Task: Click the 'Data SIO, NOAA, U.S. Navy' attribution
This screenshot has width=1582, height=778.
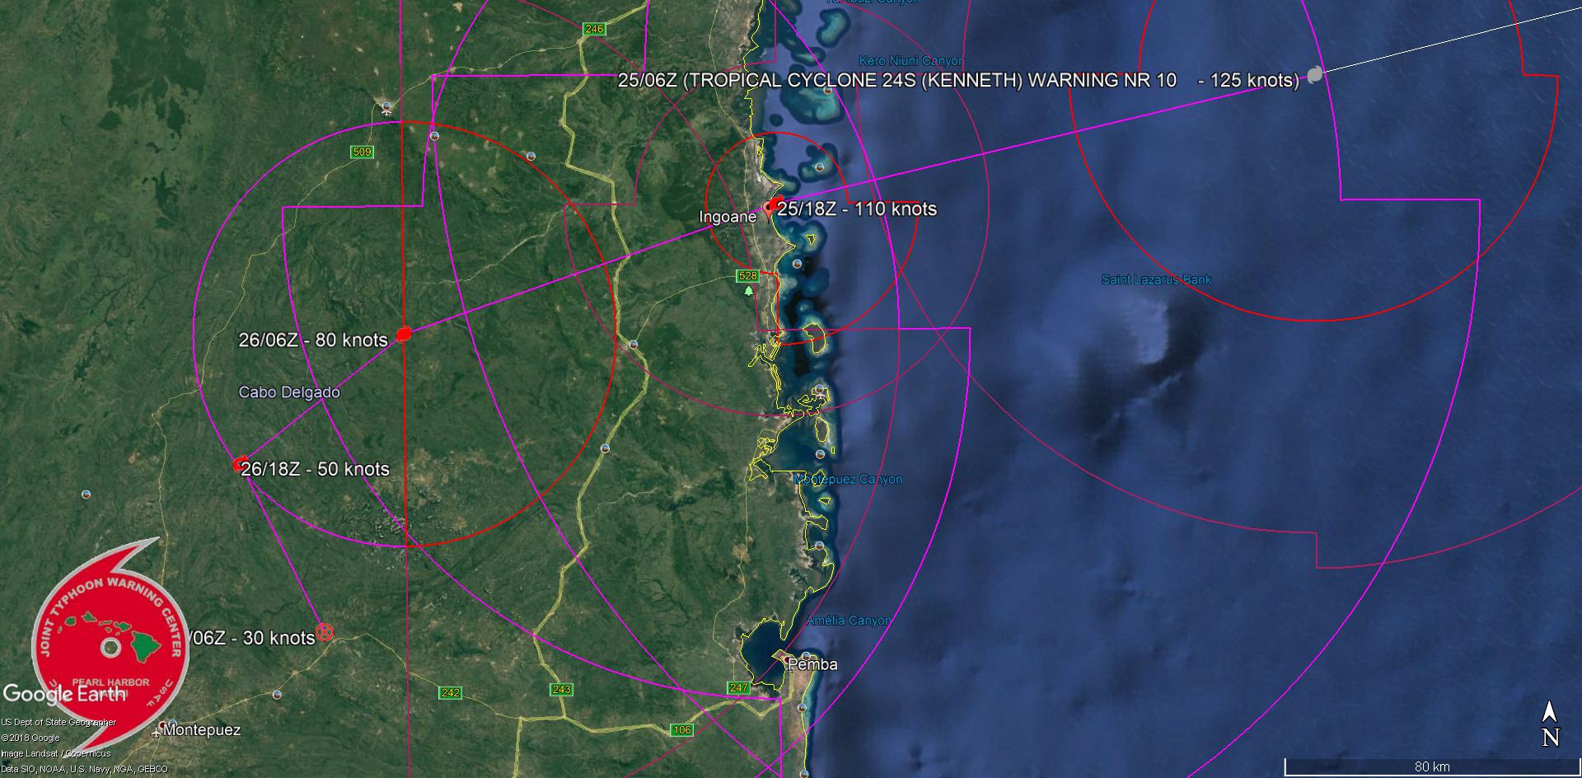Action: pos(84,770)
